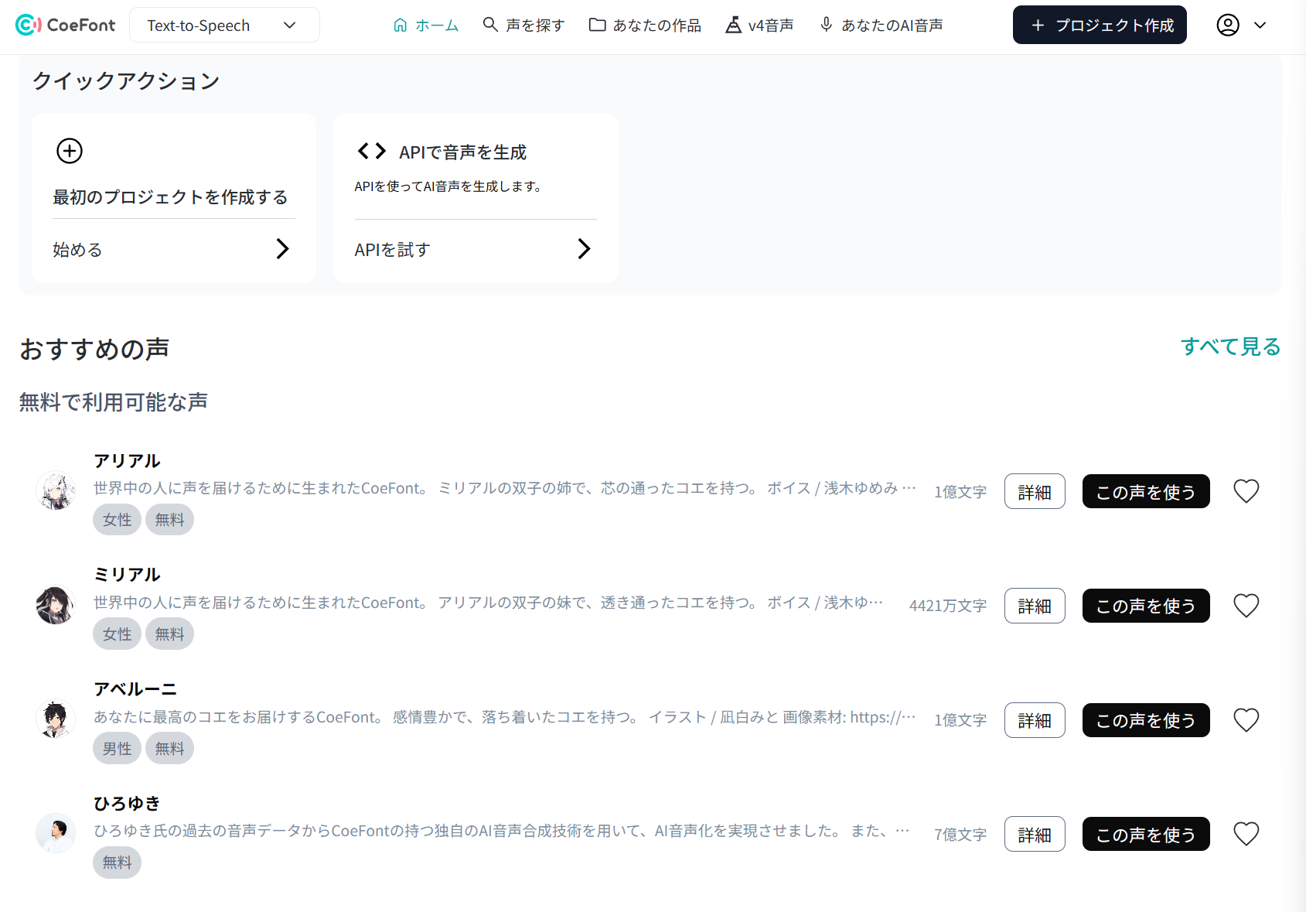The height and width of the screenshot is (912, 1306).
Task: Click 女性 tag under ミリアル
Action: click(x=117, y=634)
